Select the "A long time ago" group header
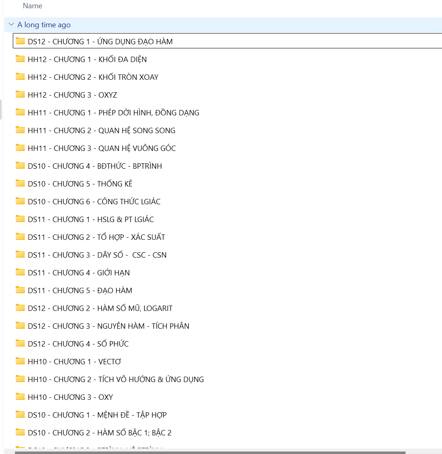Screen dimensions: 442x454 click(44, 25)
